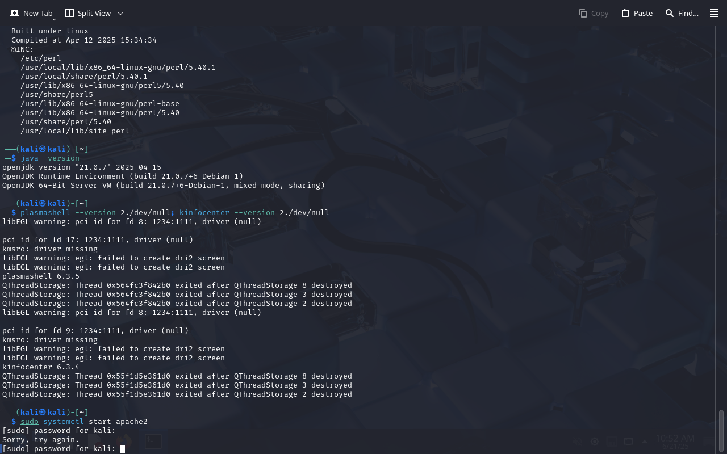
Task: Click the 'Sorry, try again.' message
Action: tap(41, 440)
